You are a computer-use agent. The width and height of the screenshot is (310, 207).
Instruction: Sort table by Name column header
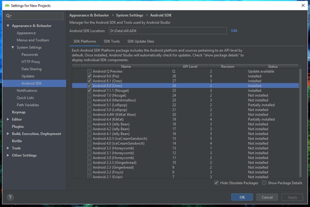tap(126, 67)
